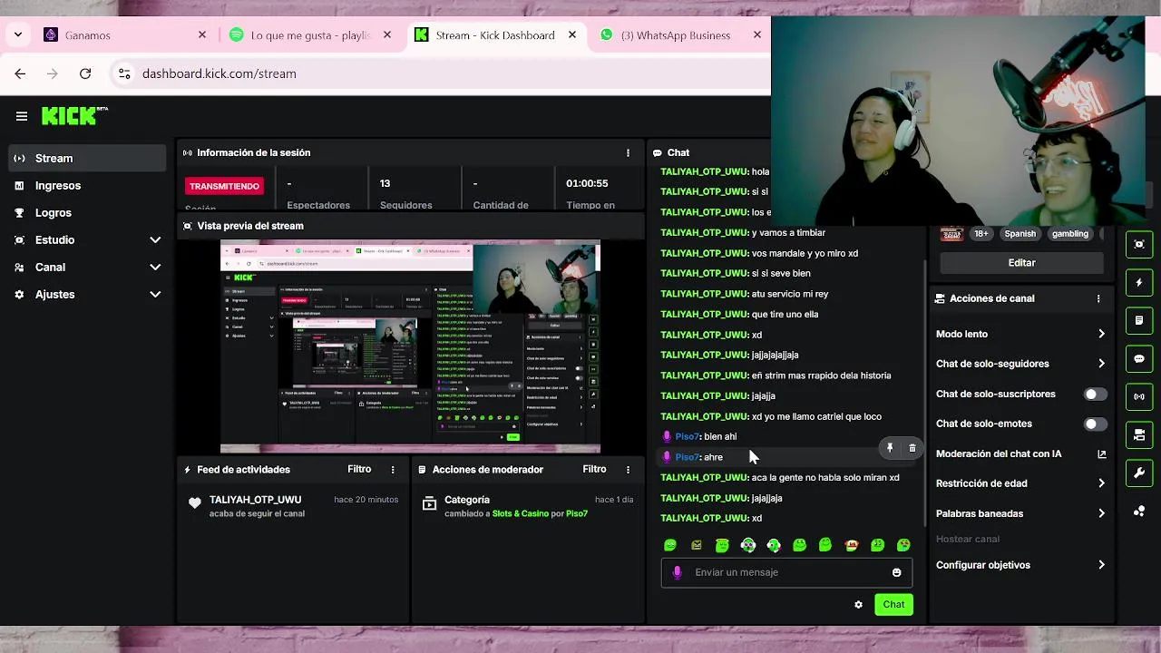
Task: Click the Enviar un mensaje input field
Action: pyautogui.click(x=786, y=572)
